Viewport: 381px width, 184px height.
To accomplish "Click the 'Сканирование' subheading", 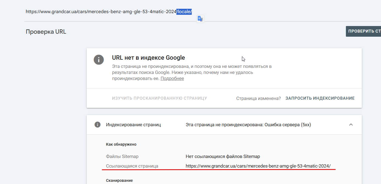I will 119,180.
